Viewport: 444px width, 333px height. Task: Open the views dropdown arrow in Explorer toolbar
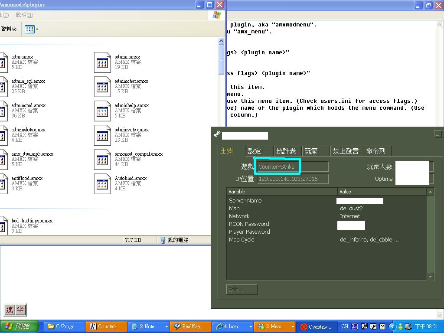[x=37, y=29]
